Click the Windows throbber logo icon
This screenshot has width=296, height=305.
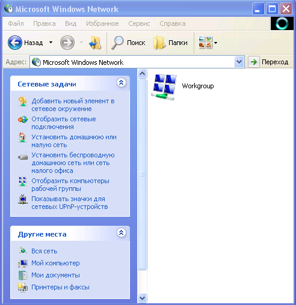[282, 23]
